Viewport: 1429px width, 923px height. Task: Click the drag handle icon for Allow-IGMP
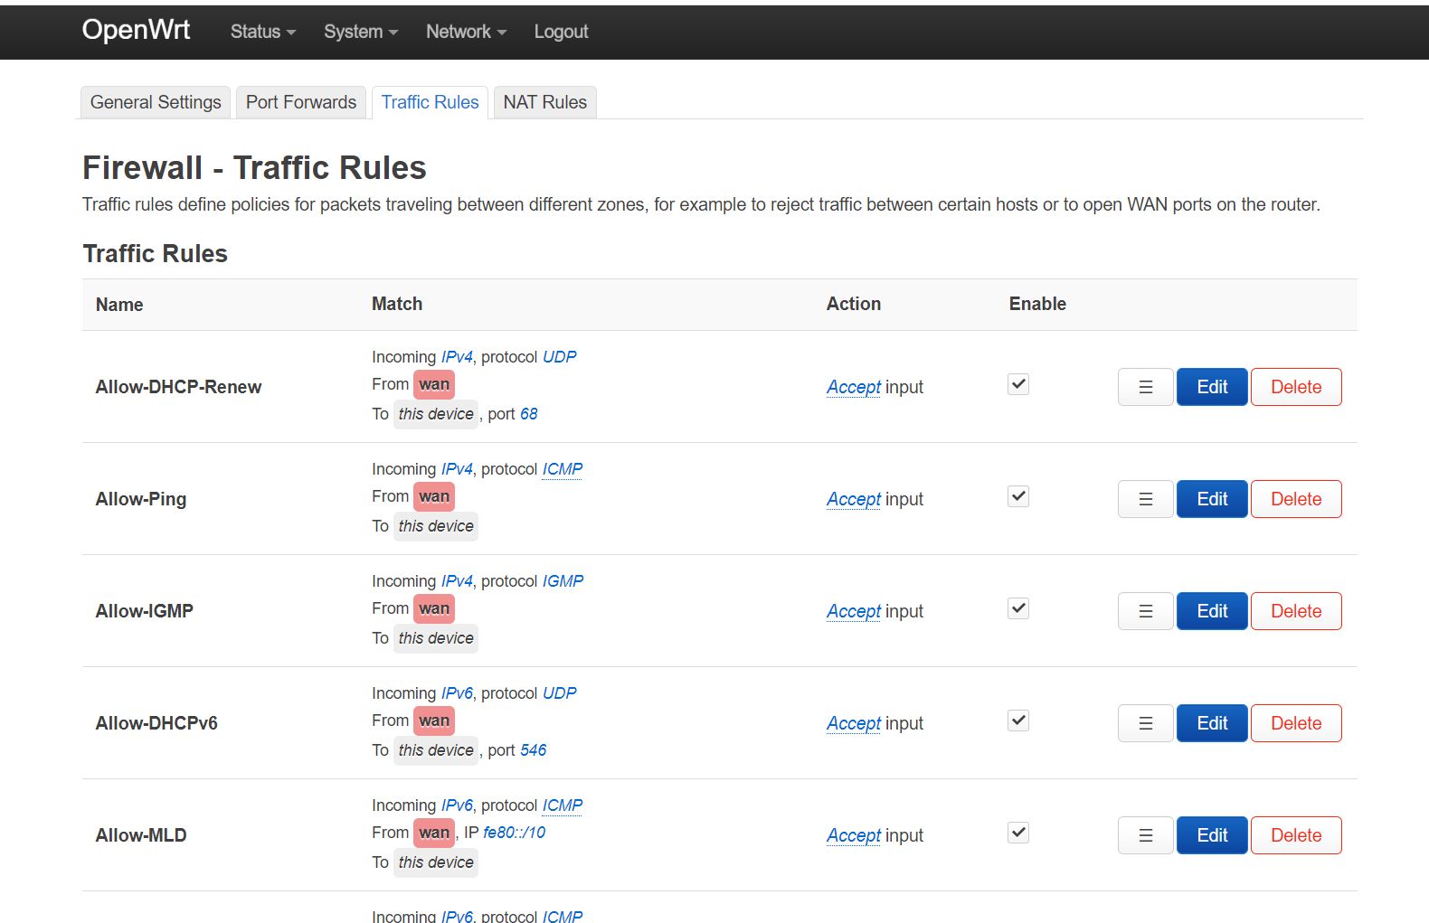[1145, 611]
